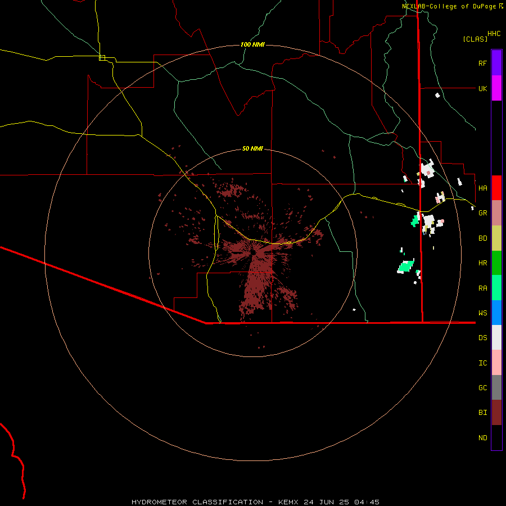The width and height of the screenshot is (506, 506).
Task: Click the GC gray legend swatch
Action: click(x=496, y=387)
